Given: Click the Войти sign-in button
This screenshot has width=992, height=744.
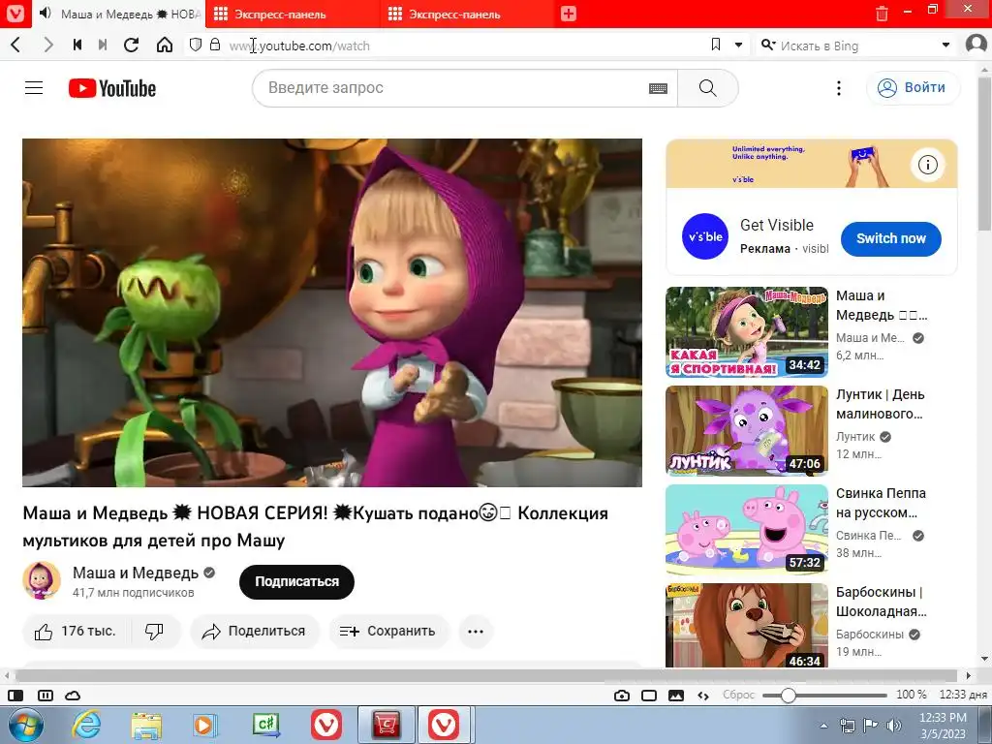Looking at the screenshot, I should coord(912,88).
